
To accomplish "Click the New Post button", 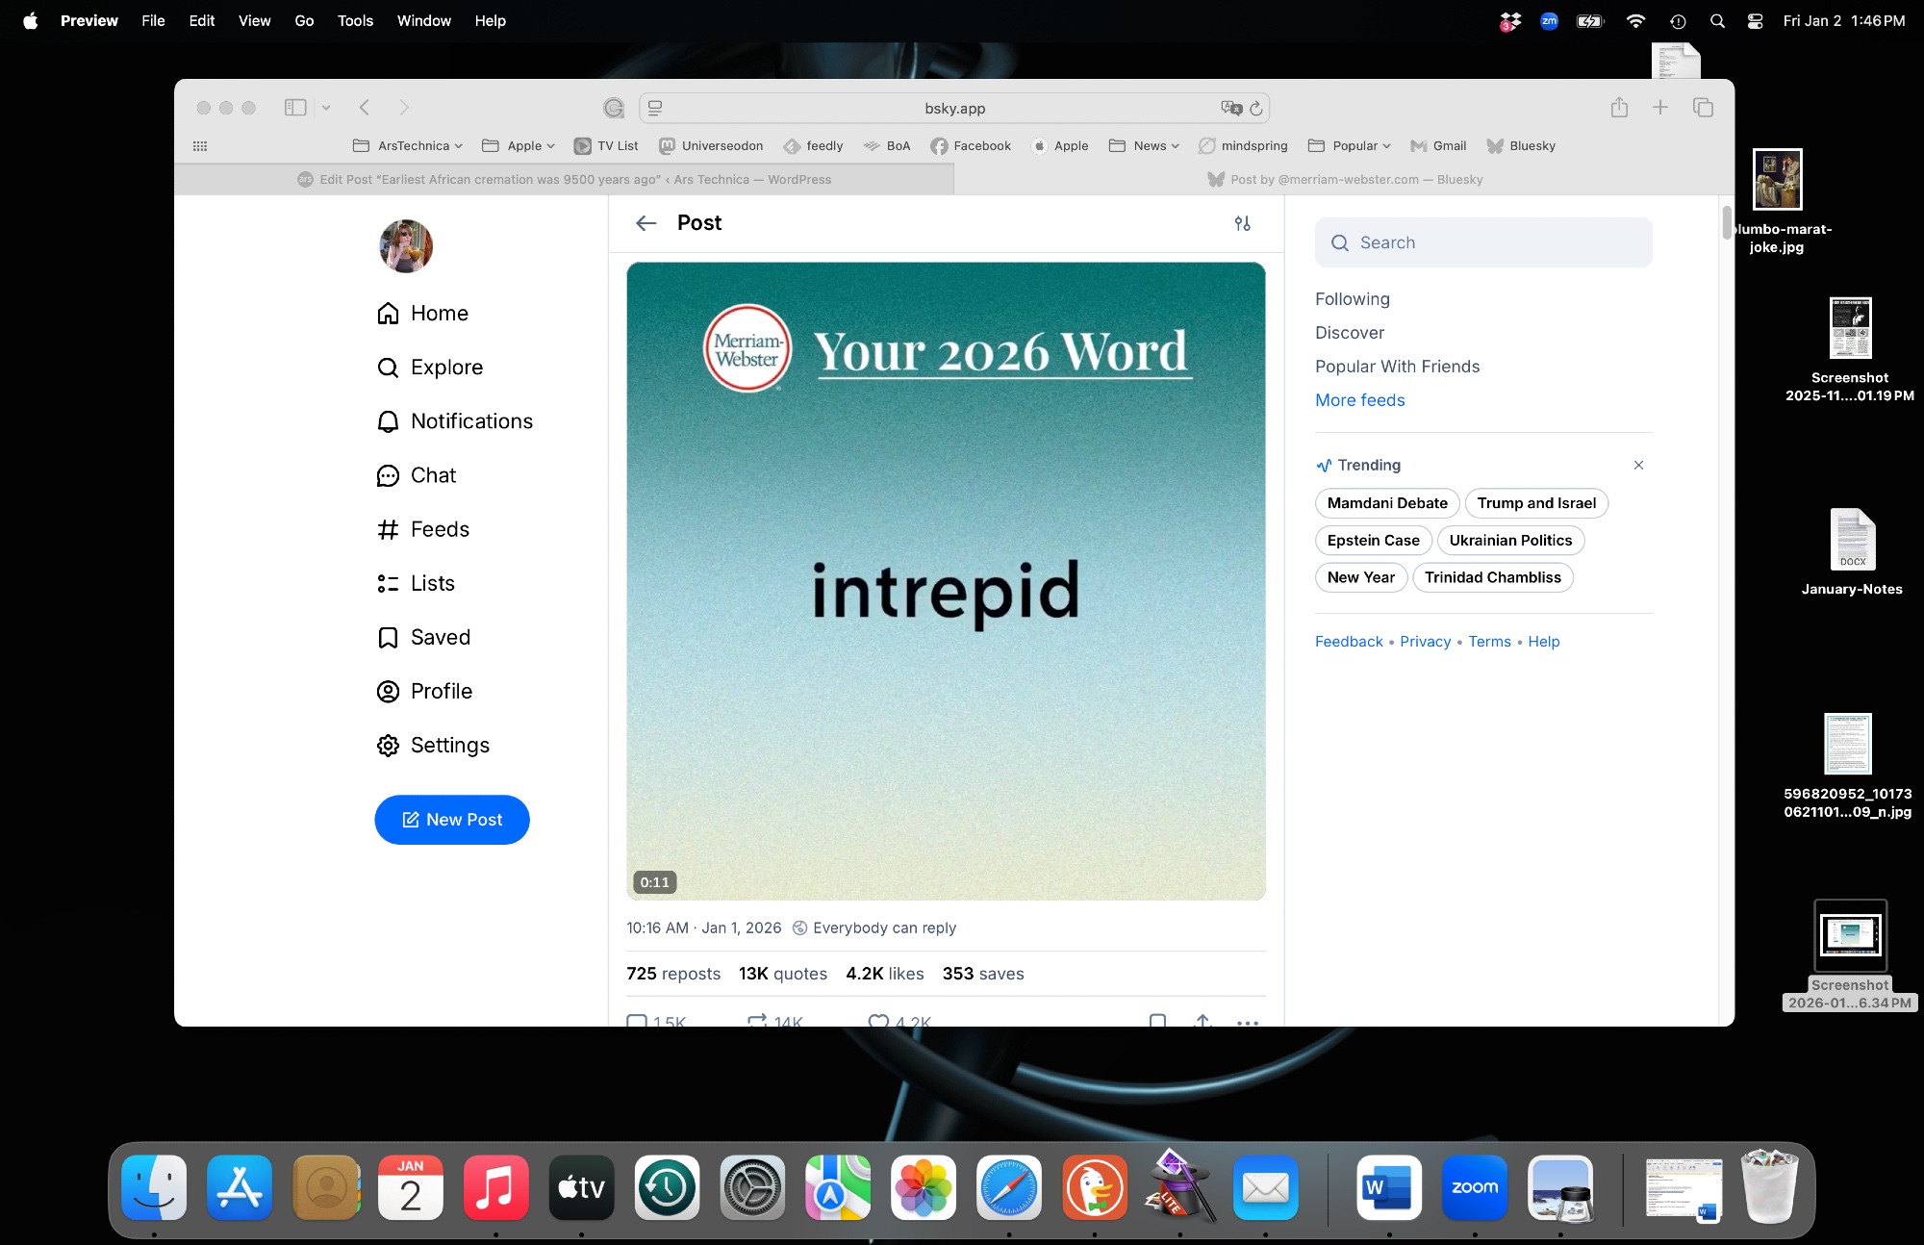I will [452, 820].
